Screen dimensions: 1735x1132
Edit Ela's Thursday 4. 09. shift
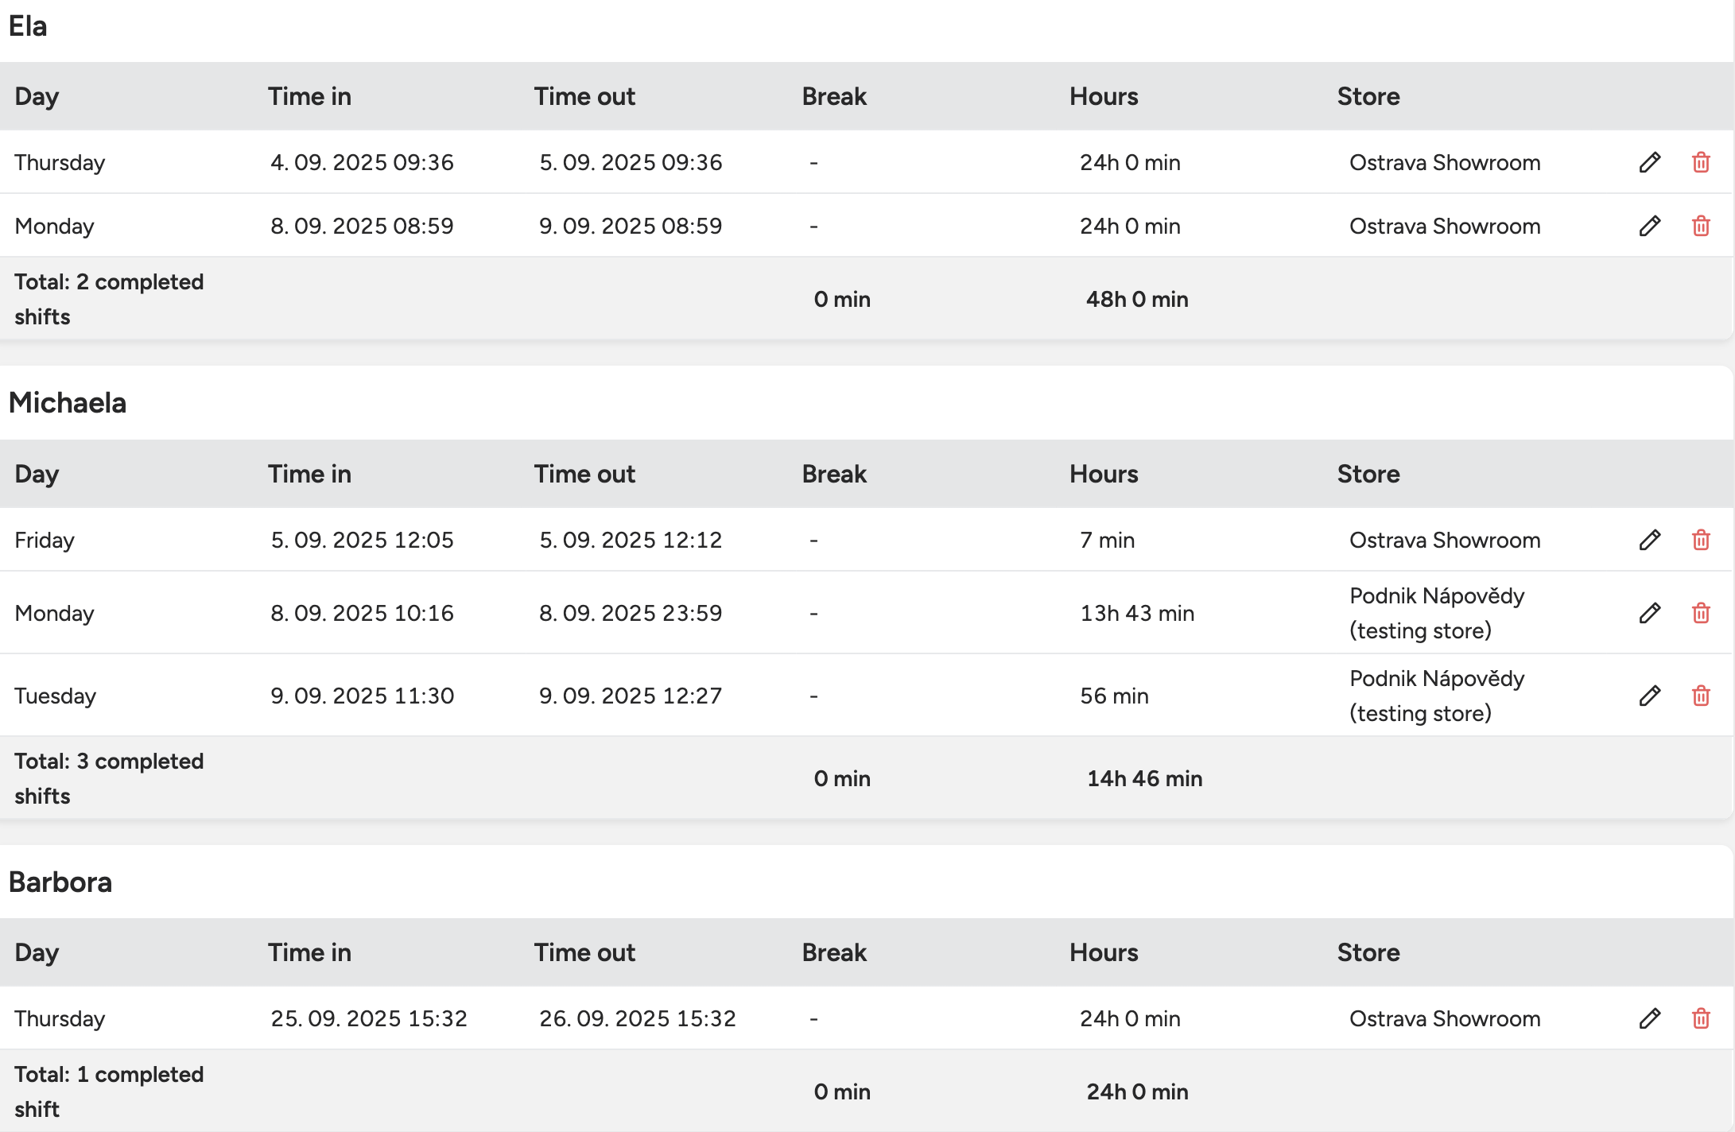(x=1650, y=162)
